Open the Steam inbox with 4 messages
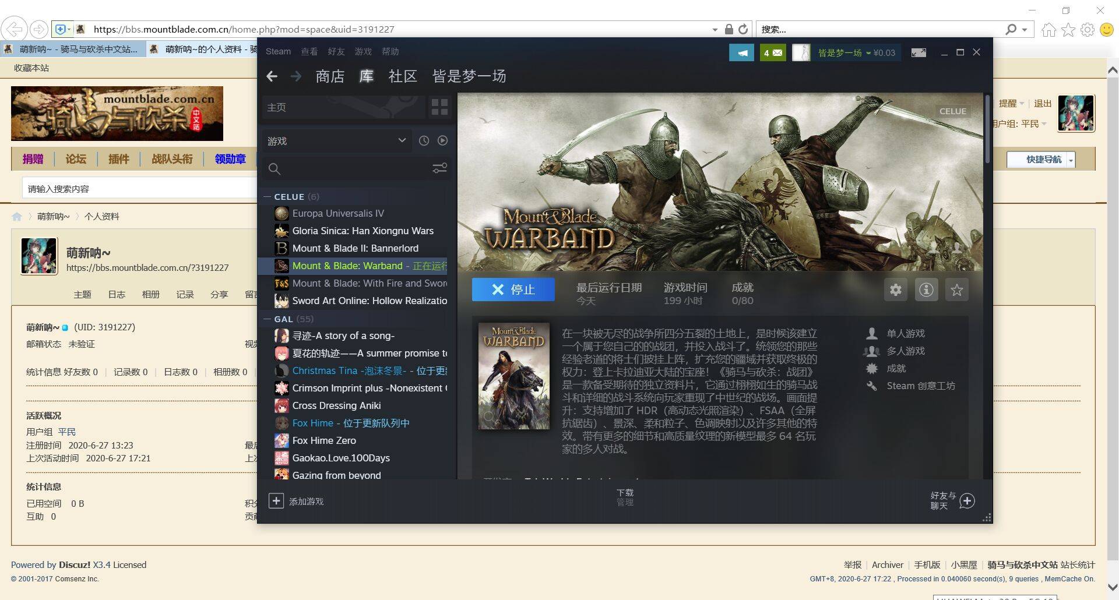1119x600 pixels. pos(773,52)
